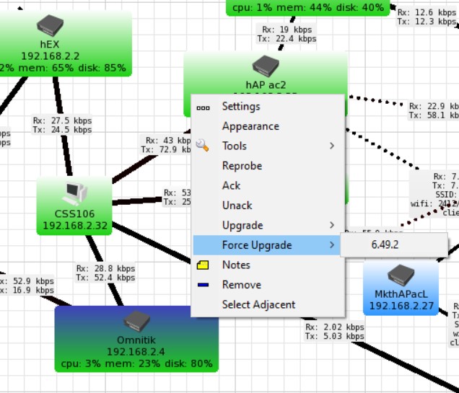
Task: Click link label Rx: 2.02 kbps
Action: [335, 327]
